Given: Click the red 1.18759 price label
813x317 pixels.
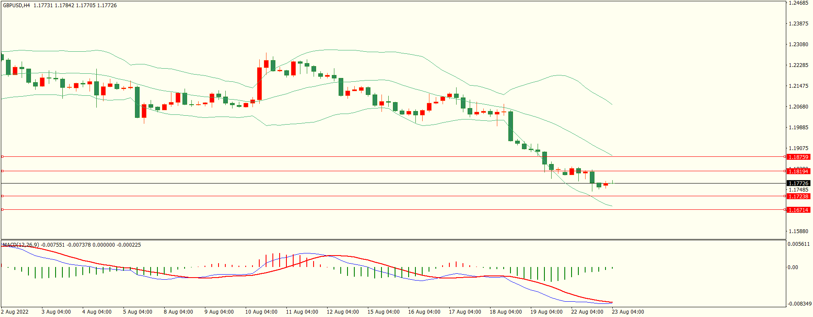Looking at the screenshot, I should 798,157.
